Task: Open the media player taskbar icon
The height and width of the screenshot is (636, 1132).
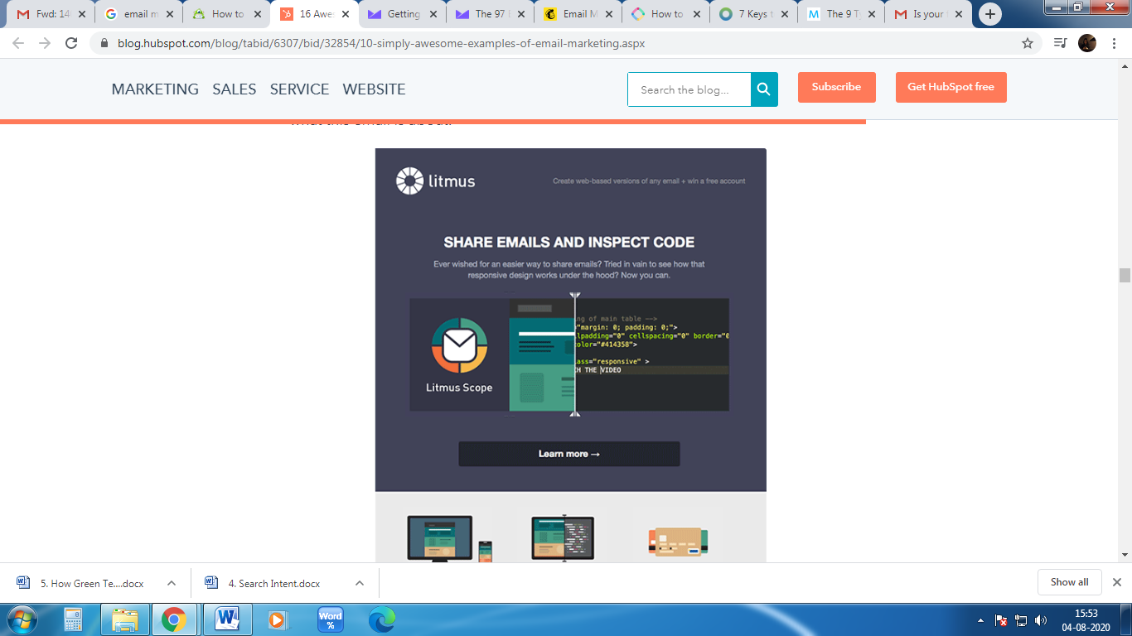Action: tap(278, 619)
